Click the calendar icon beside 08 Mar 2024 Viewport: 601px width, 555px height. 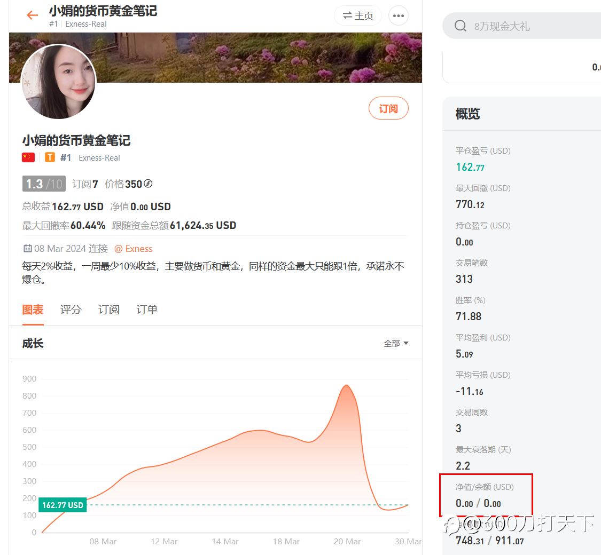click(28, 248)
